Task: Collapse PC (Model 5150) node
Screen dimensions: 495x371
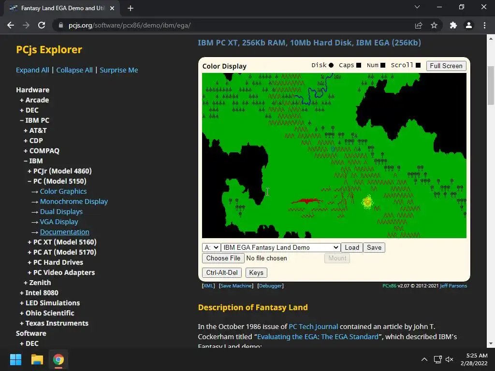Action: click(57, 181)
